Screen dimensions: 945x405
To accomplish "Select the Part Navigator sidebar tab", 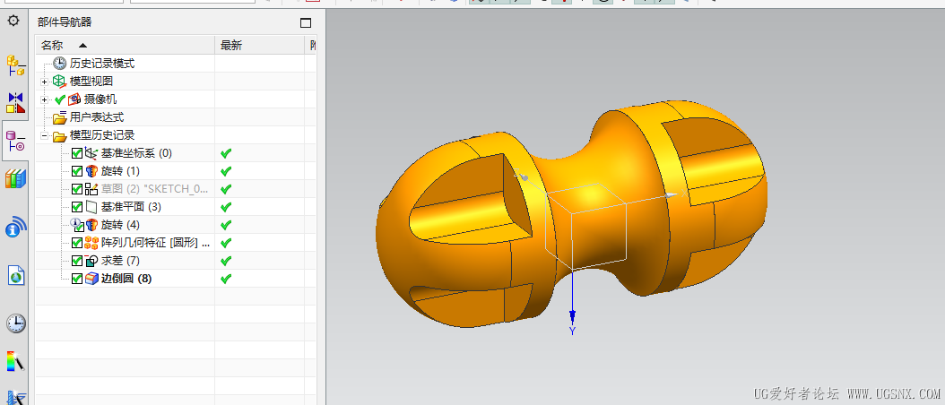I will point(15,140).
